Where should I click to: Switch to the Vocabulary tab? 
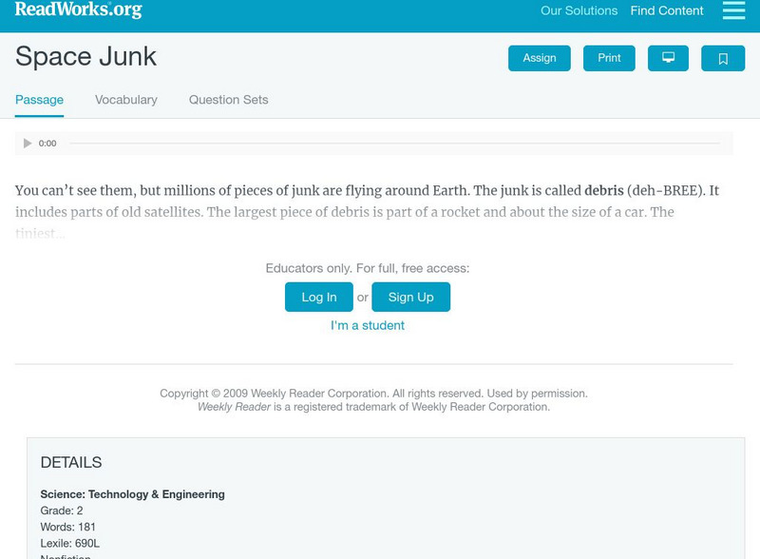(124, 99)
